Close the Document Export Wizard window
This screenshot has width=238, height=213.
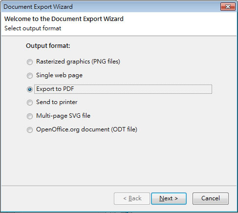pos(228,7)
